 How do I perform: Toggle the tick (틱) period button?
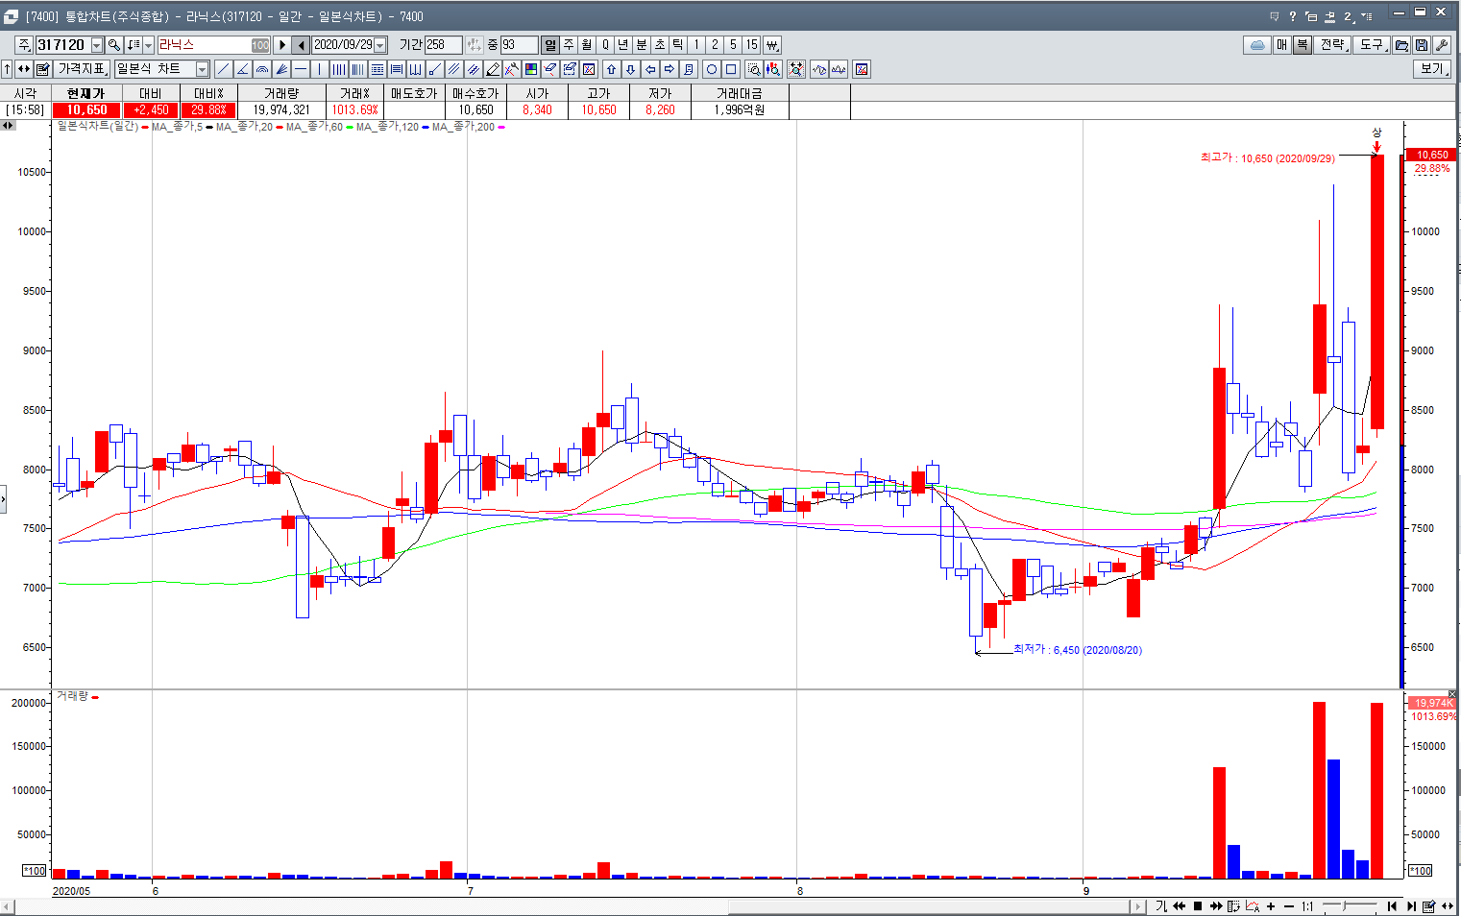(678, 45)
